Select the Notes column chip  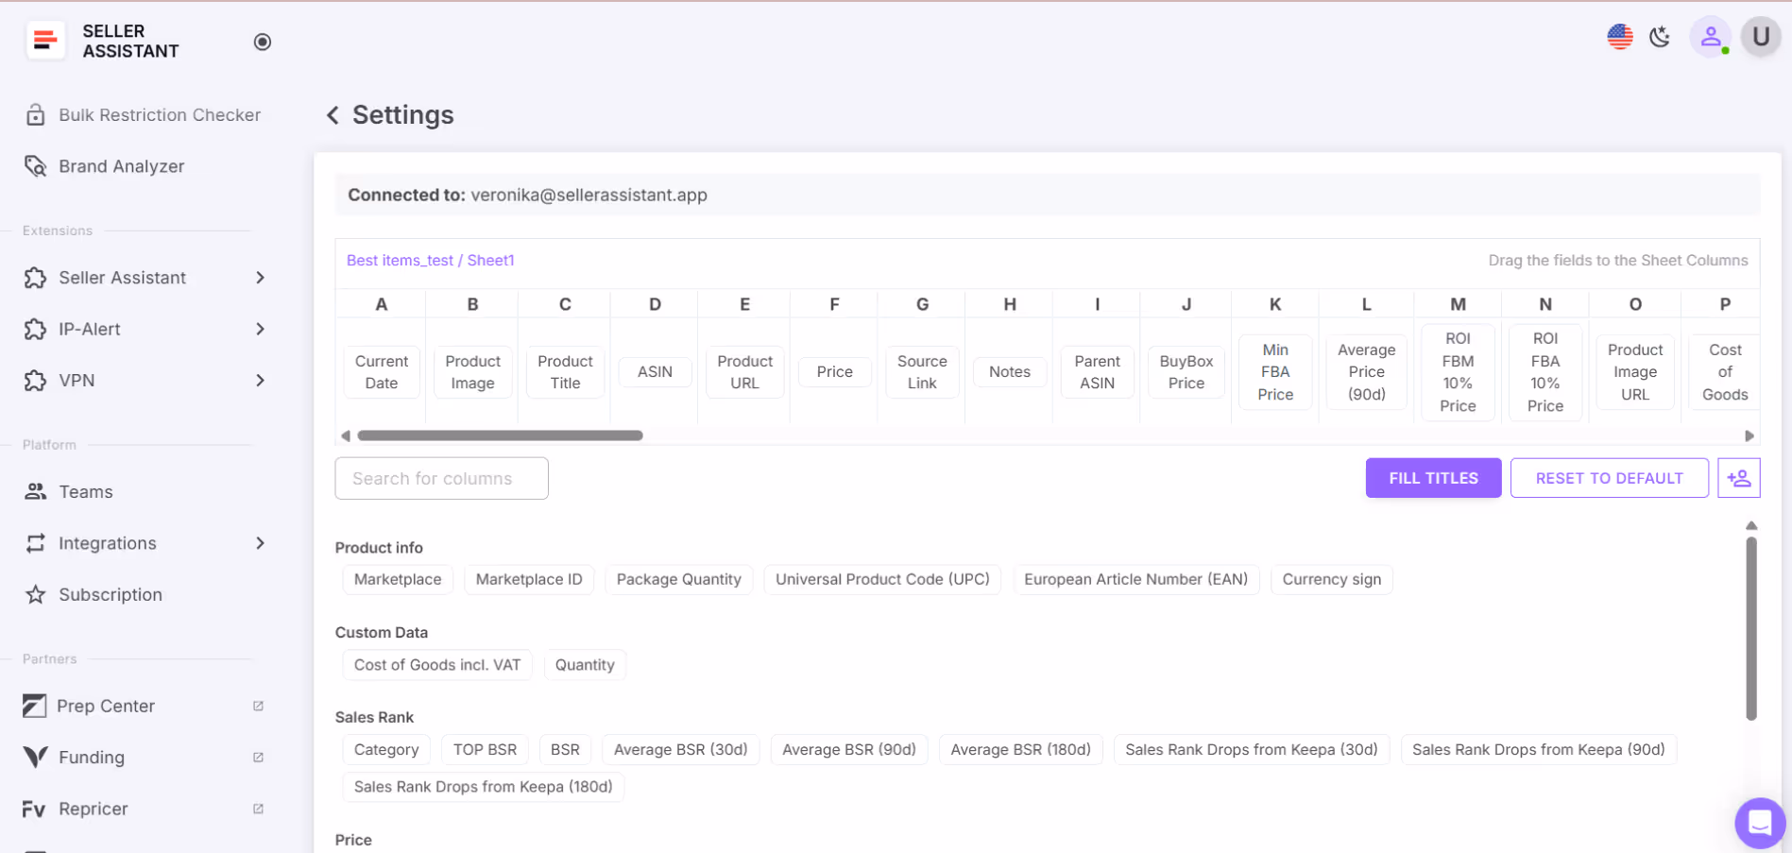[x=1009, y=372]
